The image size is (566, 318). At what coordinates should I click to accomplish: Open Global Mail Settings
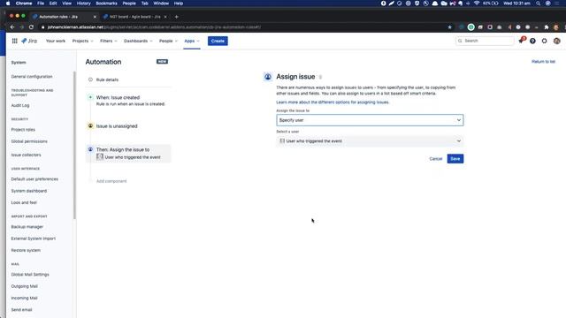click(x=30, y=275)
